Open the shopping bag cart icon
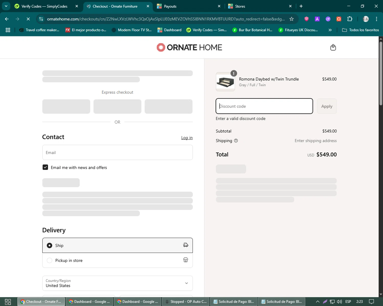383x306 pixels. pos(333,47)
